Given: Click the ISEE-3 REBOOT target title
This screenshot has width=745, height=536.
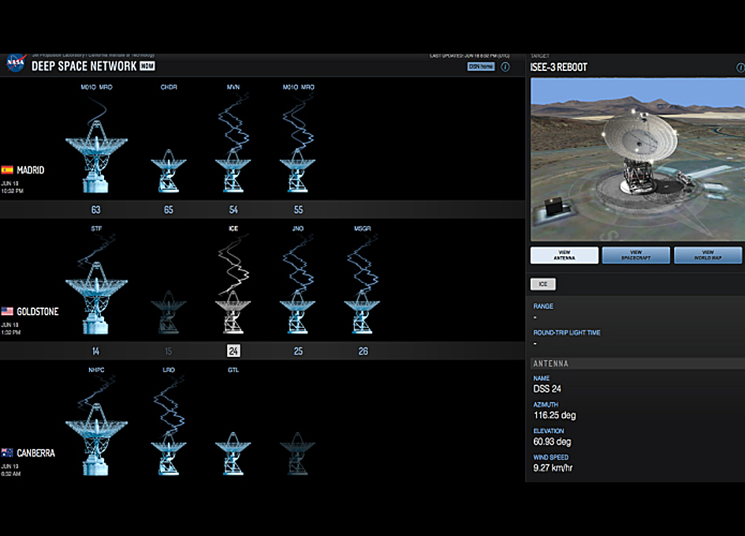Looking at the screenshot, I should pos(559,68).
